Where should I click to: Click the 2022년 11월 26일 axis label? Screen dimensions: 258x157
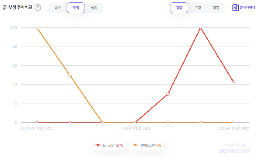click(x=135, y=129)
